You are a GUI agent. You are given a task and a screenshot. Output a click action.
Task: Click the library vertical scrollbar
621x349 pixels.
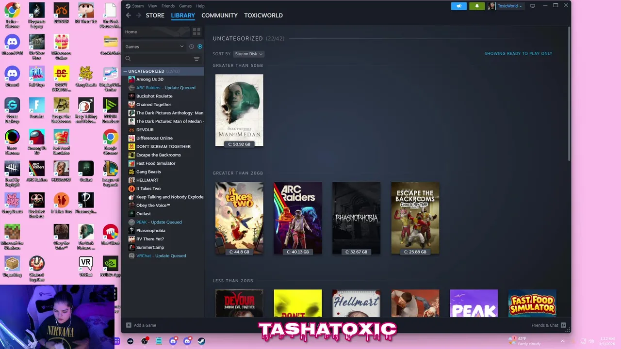[569, 95]
